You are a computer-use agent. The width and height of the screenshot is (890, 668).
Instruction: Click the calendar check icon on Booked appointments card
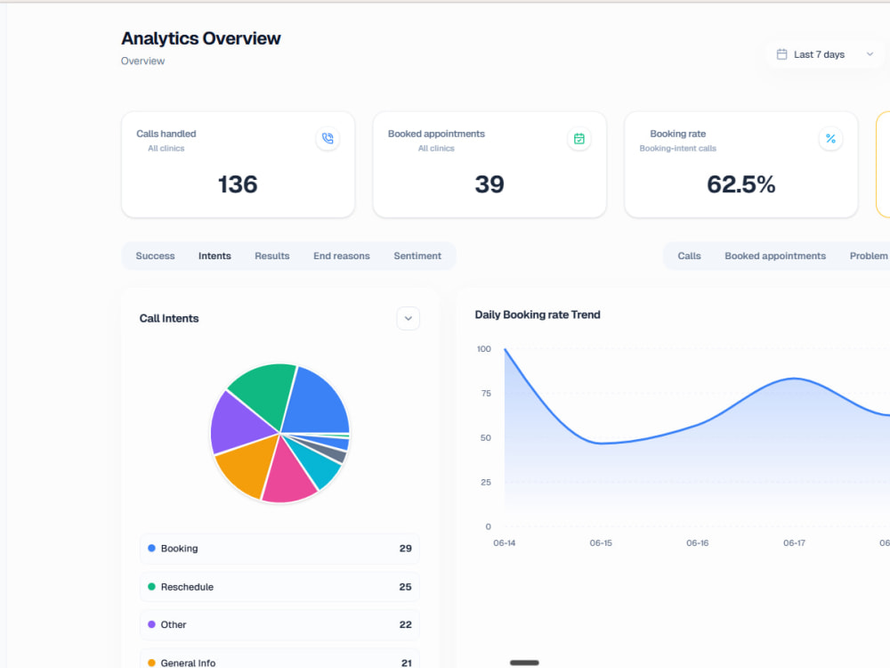pyautogui.click(x=579, y=139)
